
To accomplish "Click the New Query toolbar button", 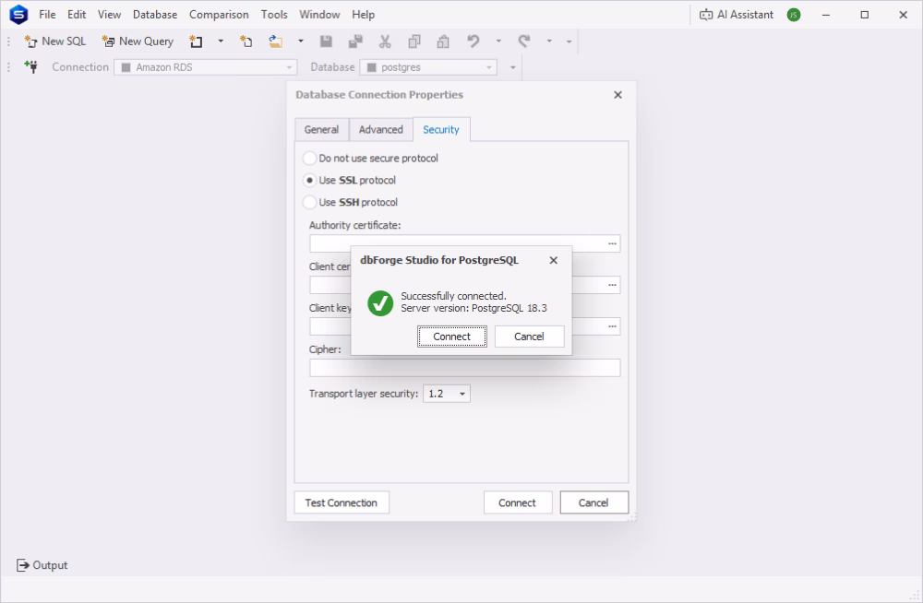I will tap(138, 41).
